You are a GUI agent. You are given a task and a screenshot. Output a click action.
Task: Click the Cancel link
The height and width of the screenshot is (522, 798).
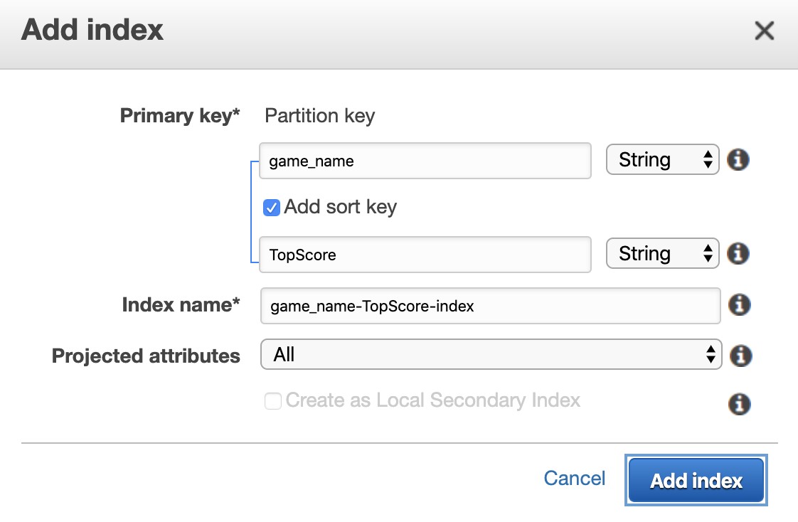click(574, 478)
